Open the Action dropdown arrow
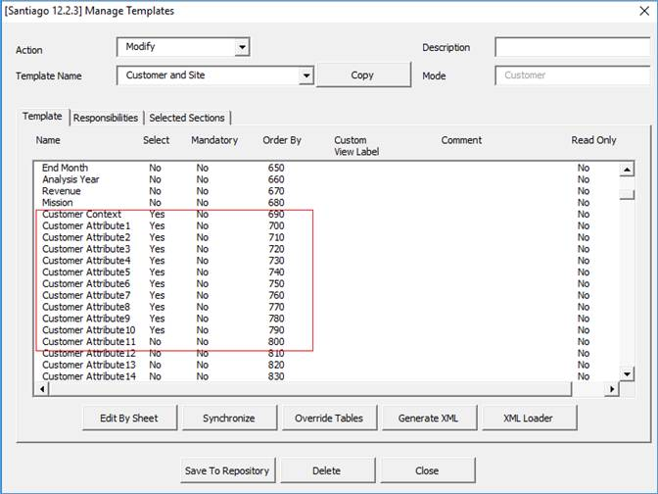Image resolution: width=658 pixels, height=494 pixels. [242, 47]
